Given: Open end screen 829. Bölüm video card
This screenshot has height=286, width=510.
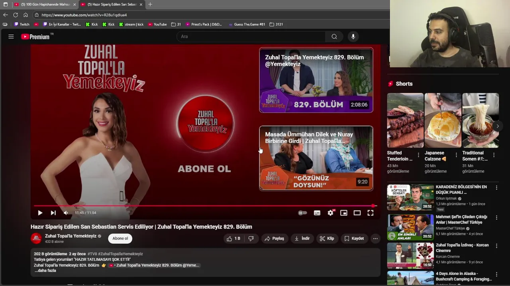Looking at the screenshot, I should 316,80.
